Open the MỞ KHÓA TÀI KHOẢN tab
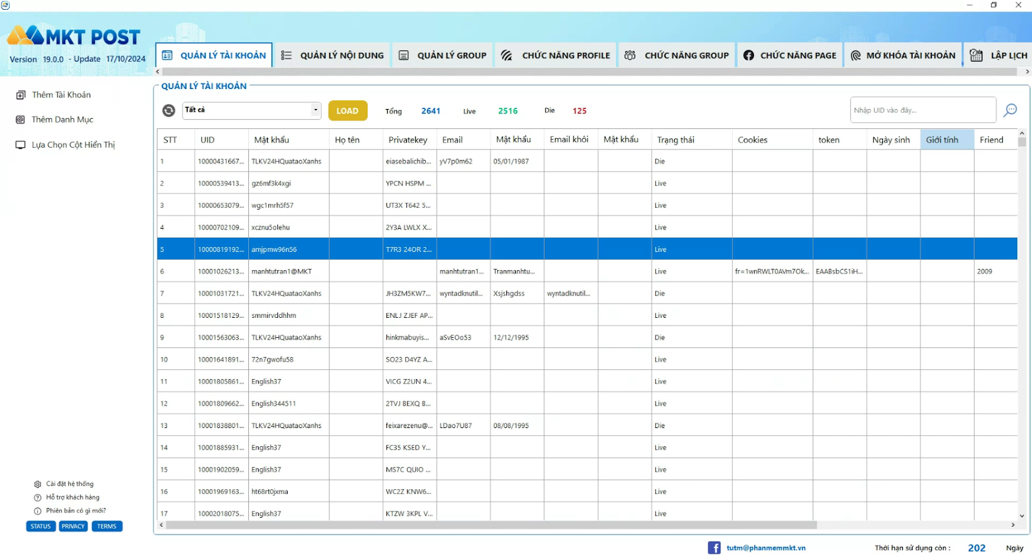 click(903, 55)
